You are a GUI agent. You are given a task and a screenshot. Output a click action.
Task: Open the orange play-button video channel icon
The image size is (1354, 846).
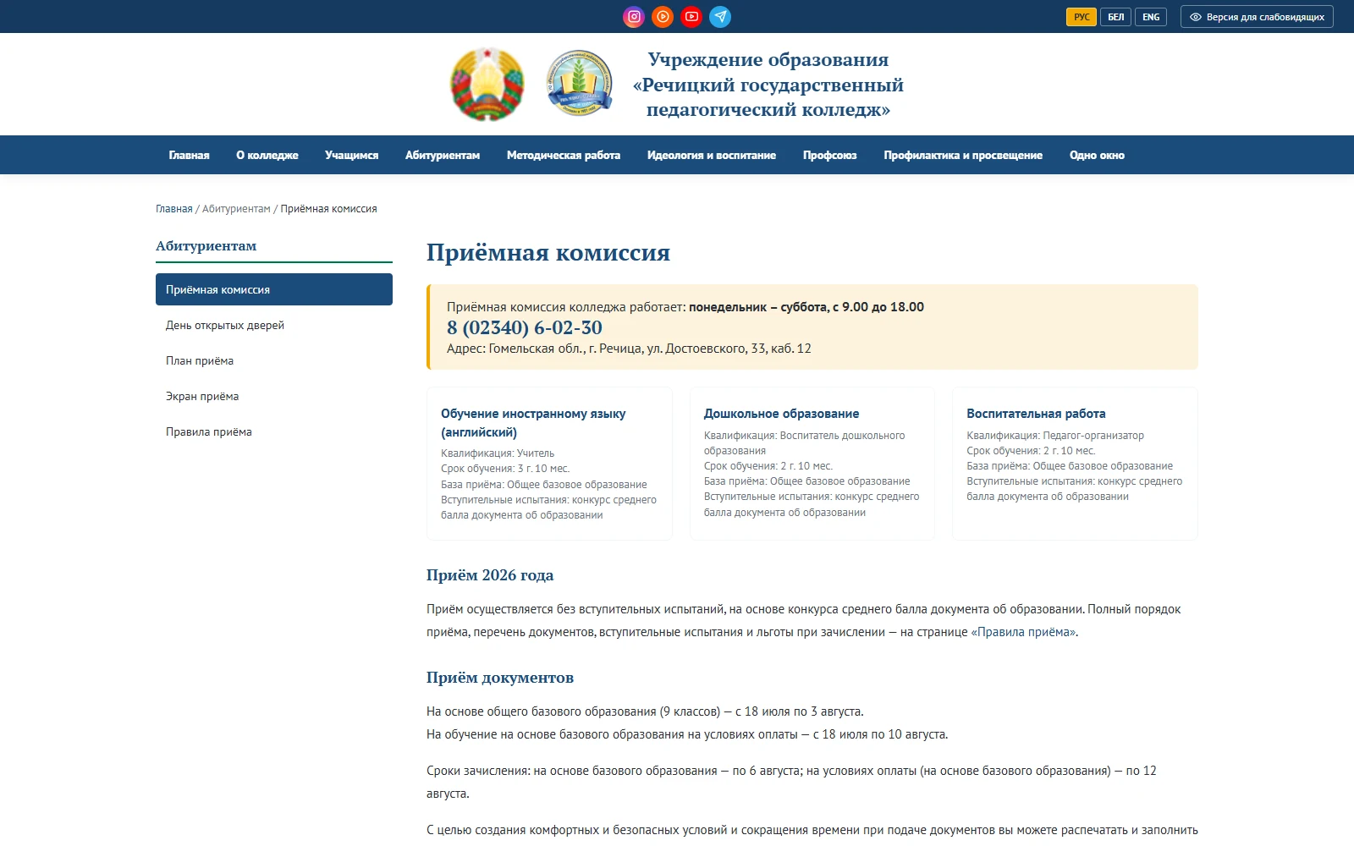pos(663,17)
